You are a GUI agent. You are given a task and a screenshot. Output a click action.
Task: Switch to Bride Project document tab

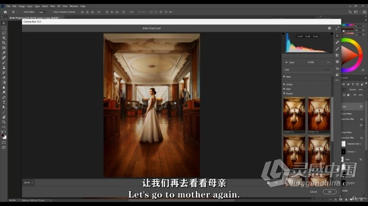coord(35,18)
